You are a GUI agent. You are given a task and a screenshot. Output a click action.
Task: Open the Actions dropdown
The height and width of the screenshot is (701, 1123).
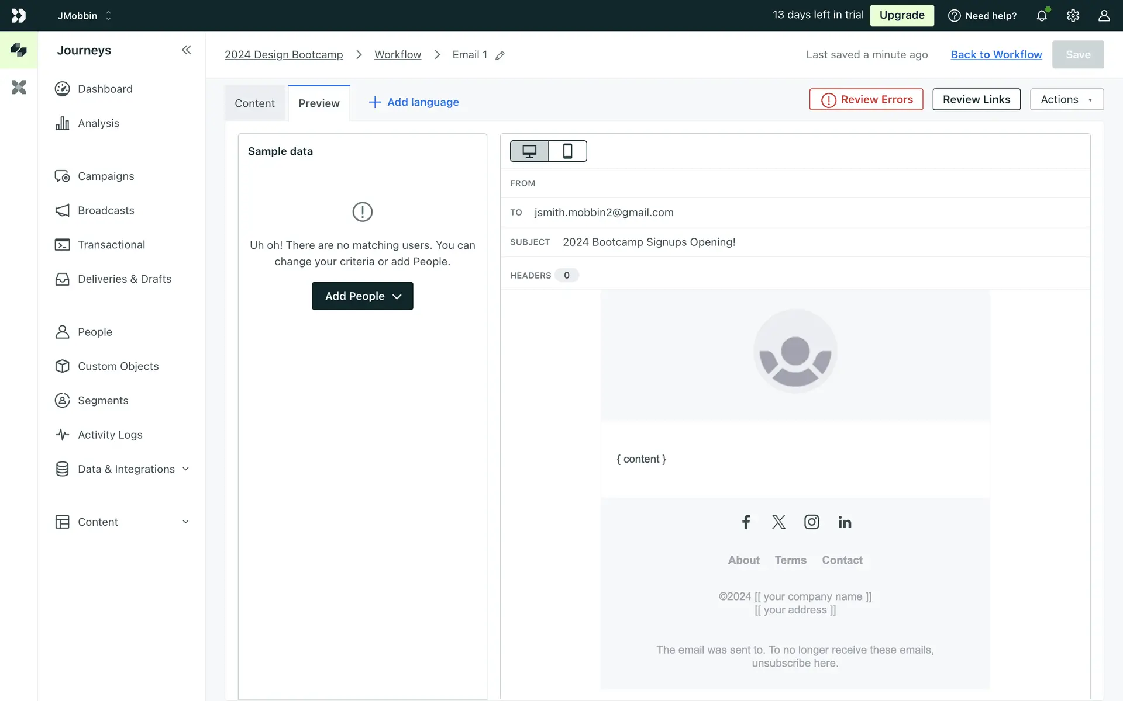tap(1066, 99)
